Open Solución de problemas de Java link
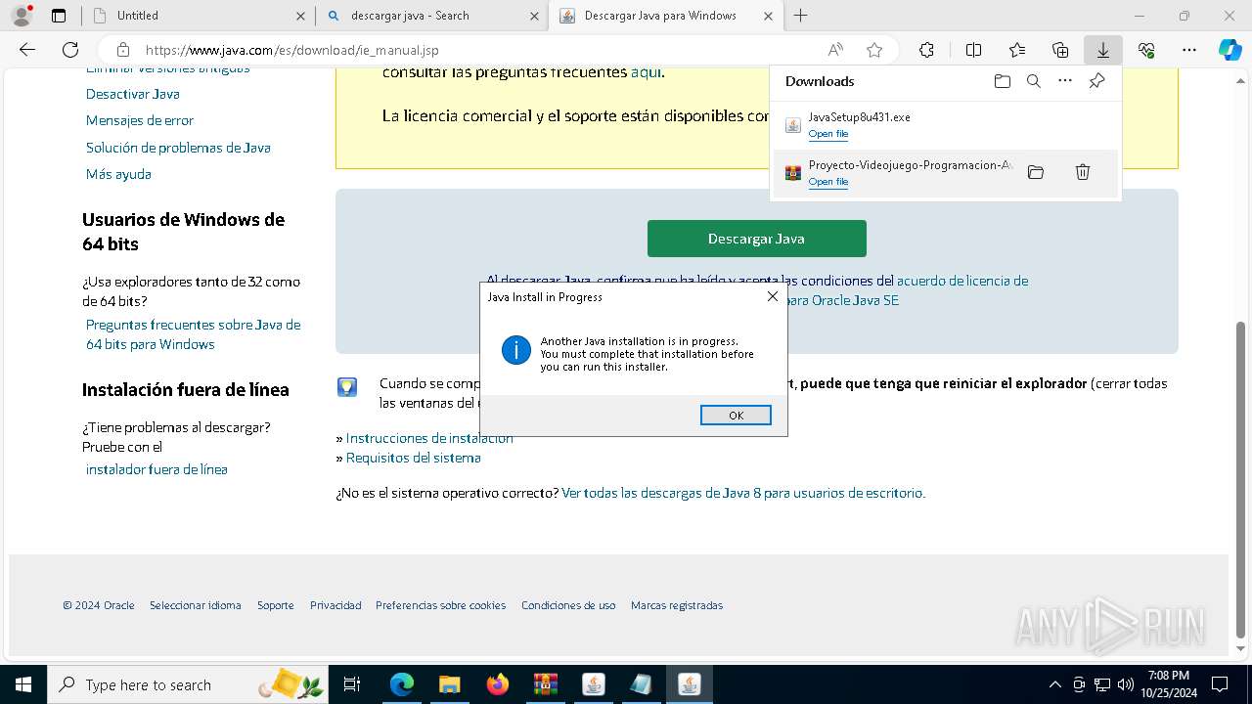 (178, 148)
